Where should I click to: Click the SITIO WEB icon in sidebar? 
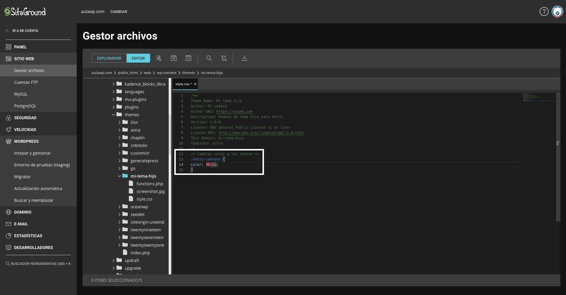tap(9, 59)
